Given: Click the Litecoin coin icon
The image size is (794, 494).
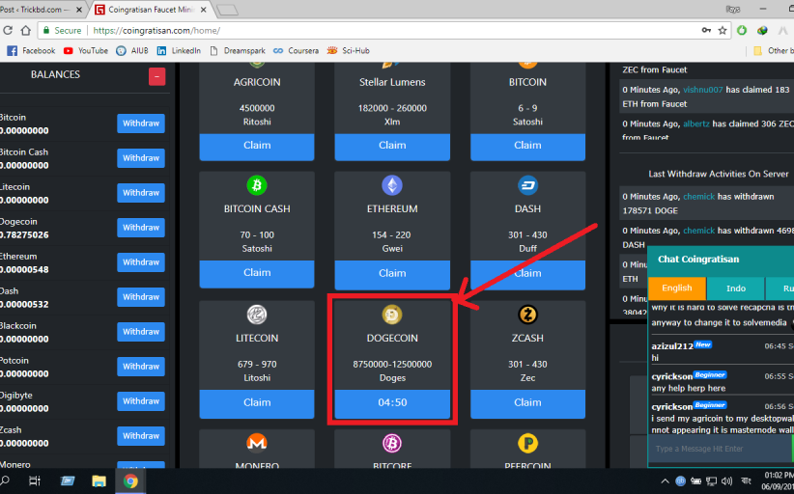Looking at the screenshot, I should coord(257,315).
